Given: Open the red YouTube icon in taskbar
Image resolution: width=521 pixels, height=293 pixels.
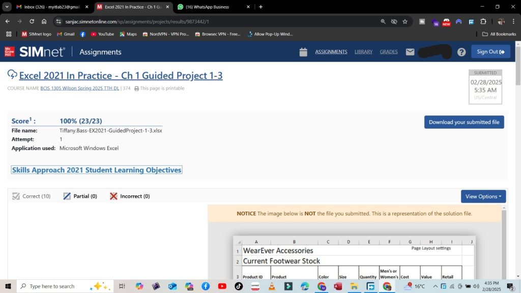Looking at the screenshot, I should click(x=222, y=286).
